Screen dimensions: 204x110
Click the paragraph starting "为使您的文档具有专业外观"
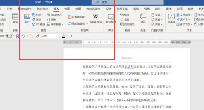tap(127, 93)
